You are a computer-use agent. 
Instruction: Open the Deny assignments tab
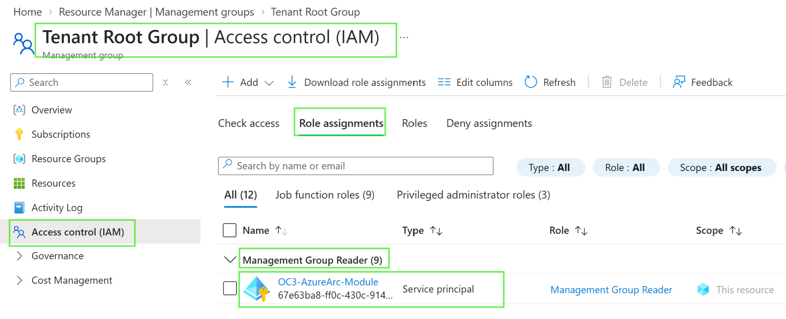tap(489, 123)
